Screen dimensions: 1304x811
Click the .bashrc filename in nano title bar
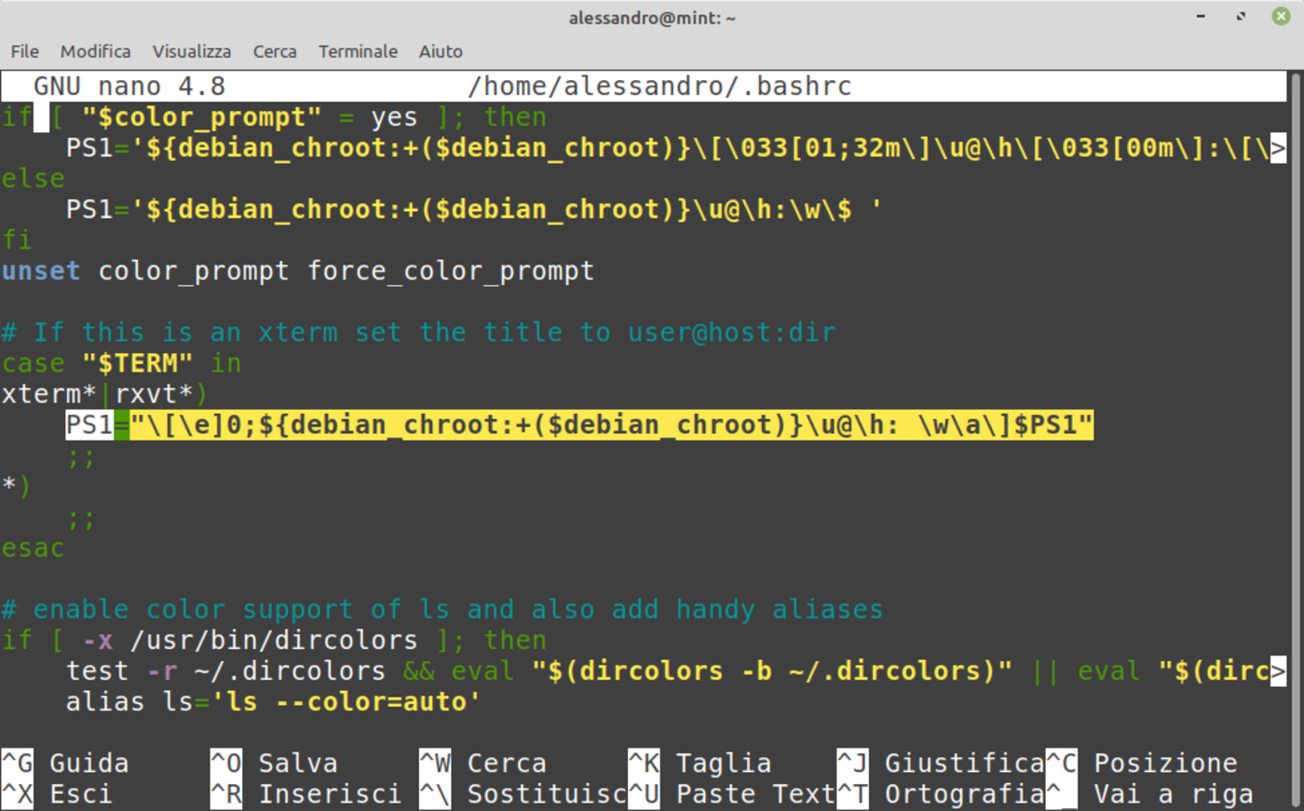659,87
